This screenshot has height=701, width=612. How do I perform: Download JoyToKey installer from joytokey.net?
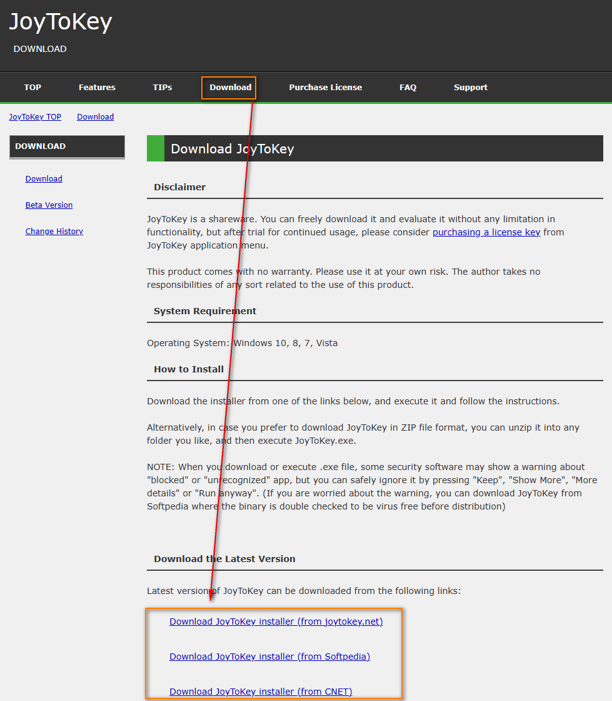276,622
